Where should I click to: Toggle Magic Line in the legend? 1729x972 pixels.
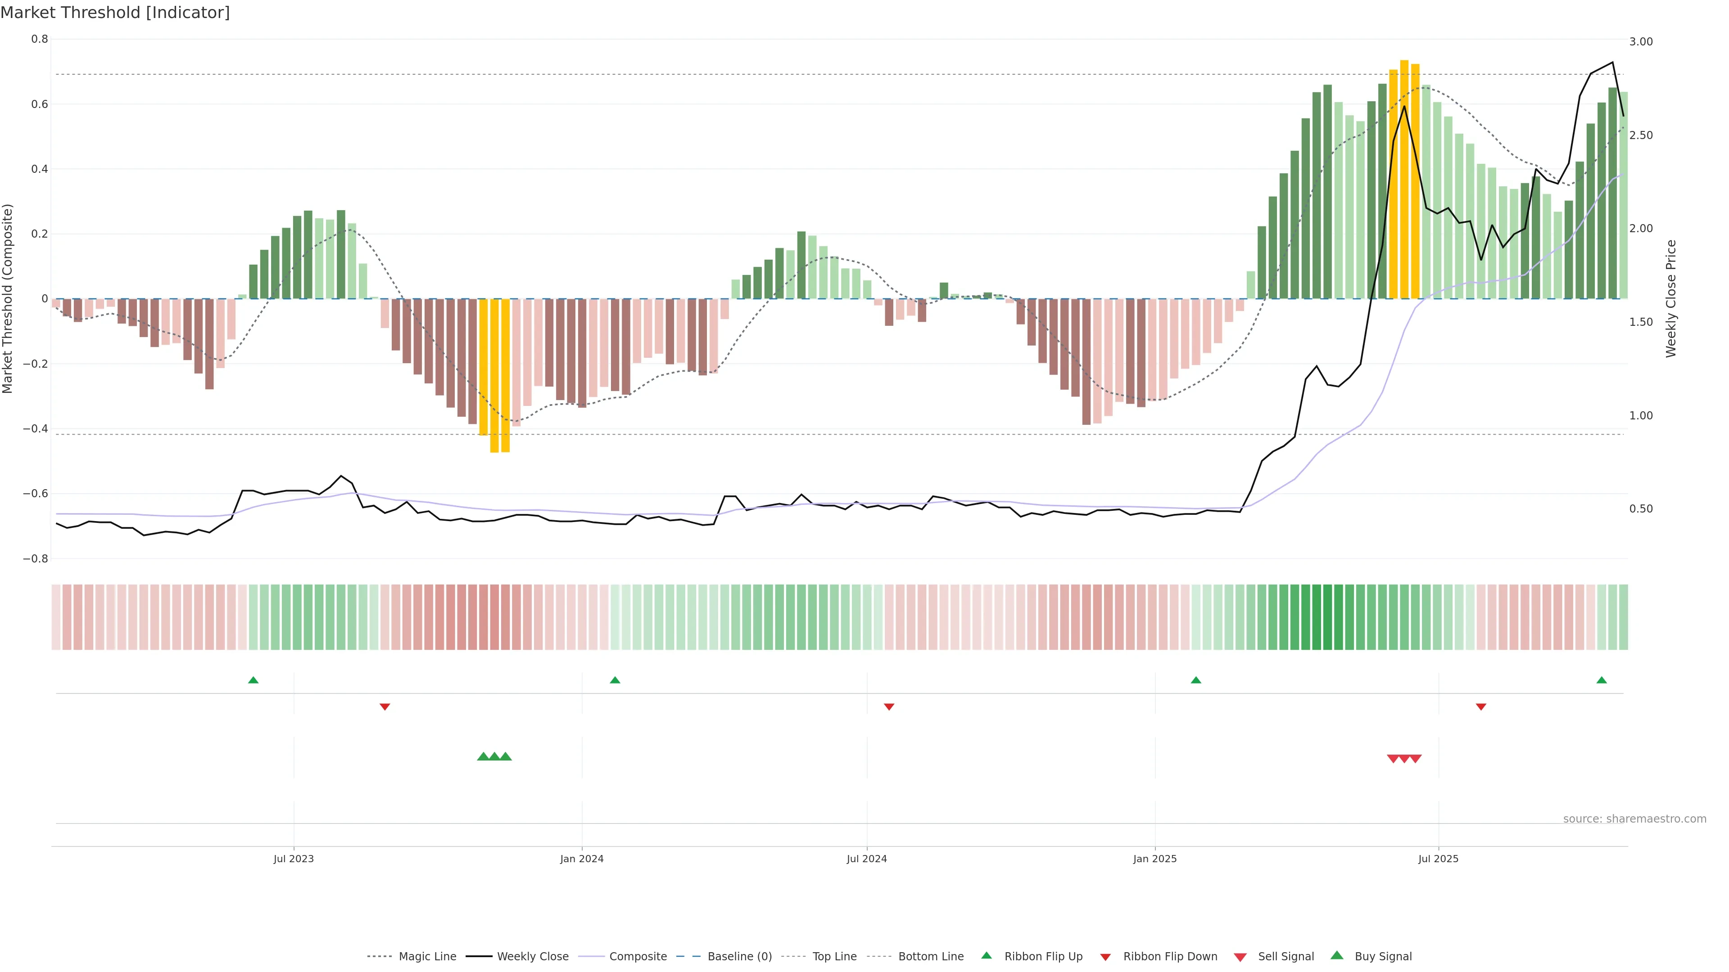[x=427, y=957]
